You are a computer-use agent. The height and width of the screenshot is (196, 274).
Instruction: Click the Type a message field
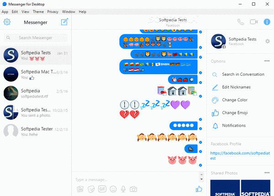tap(136, 180)
